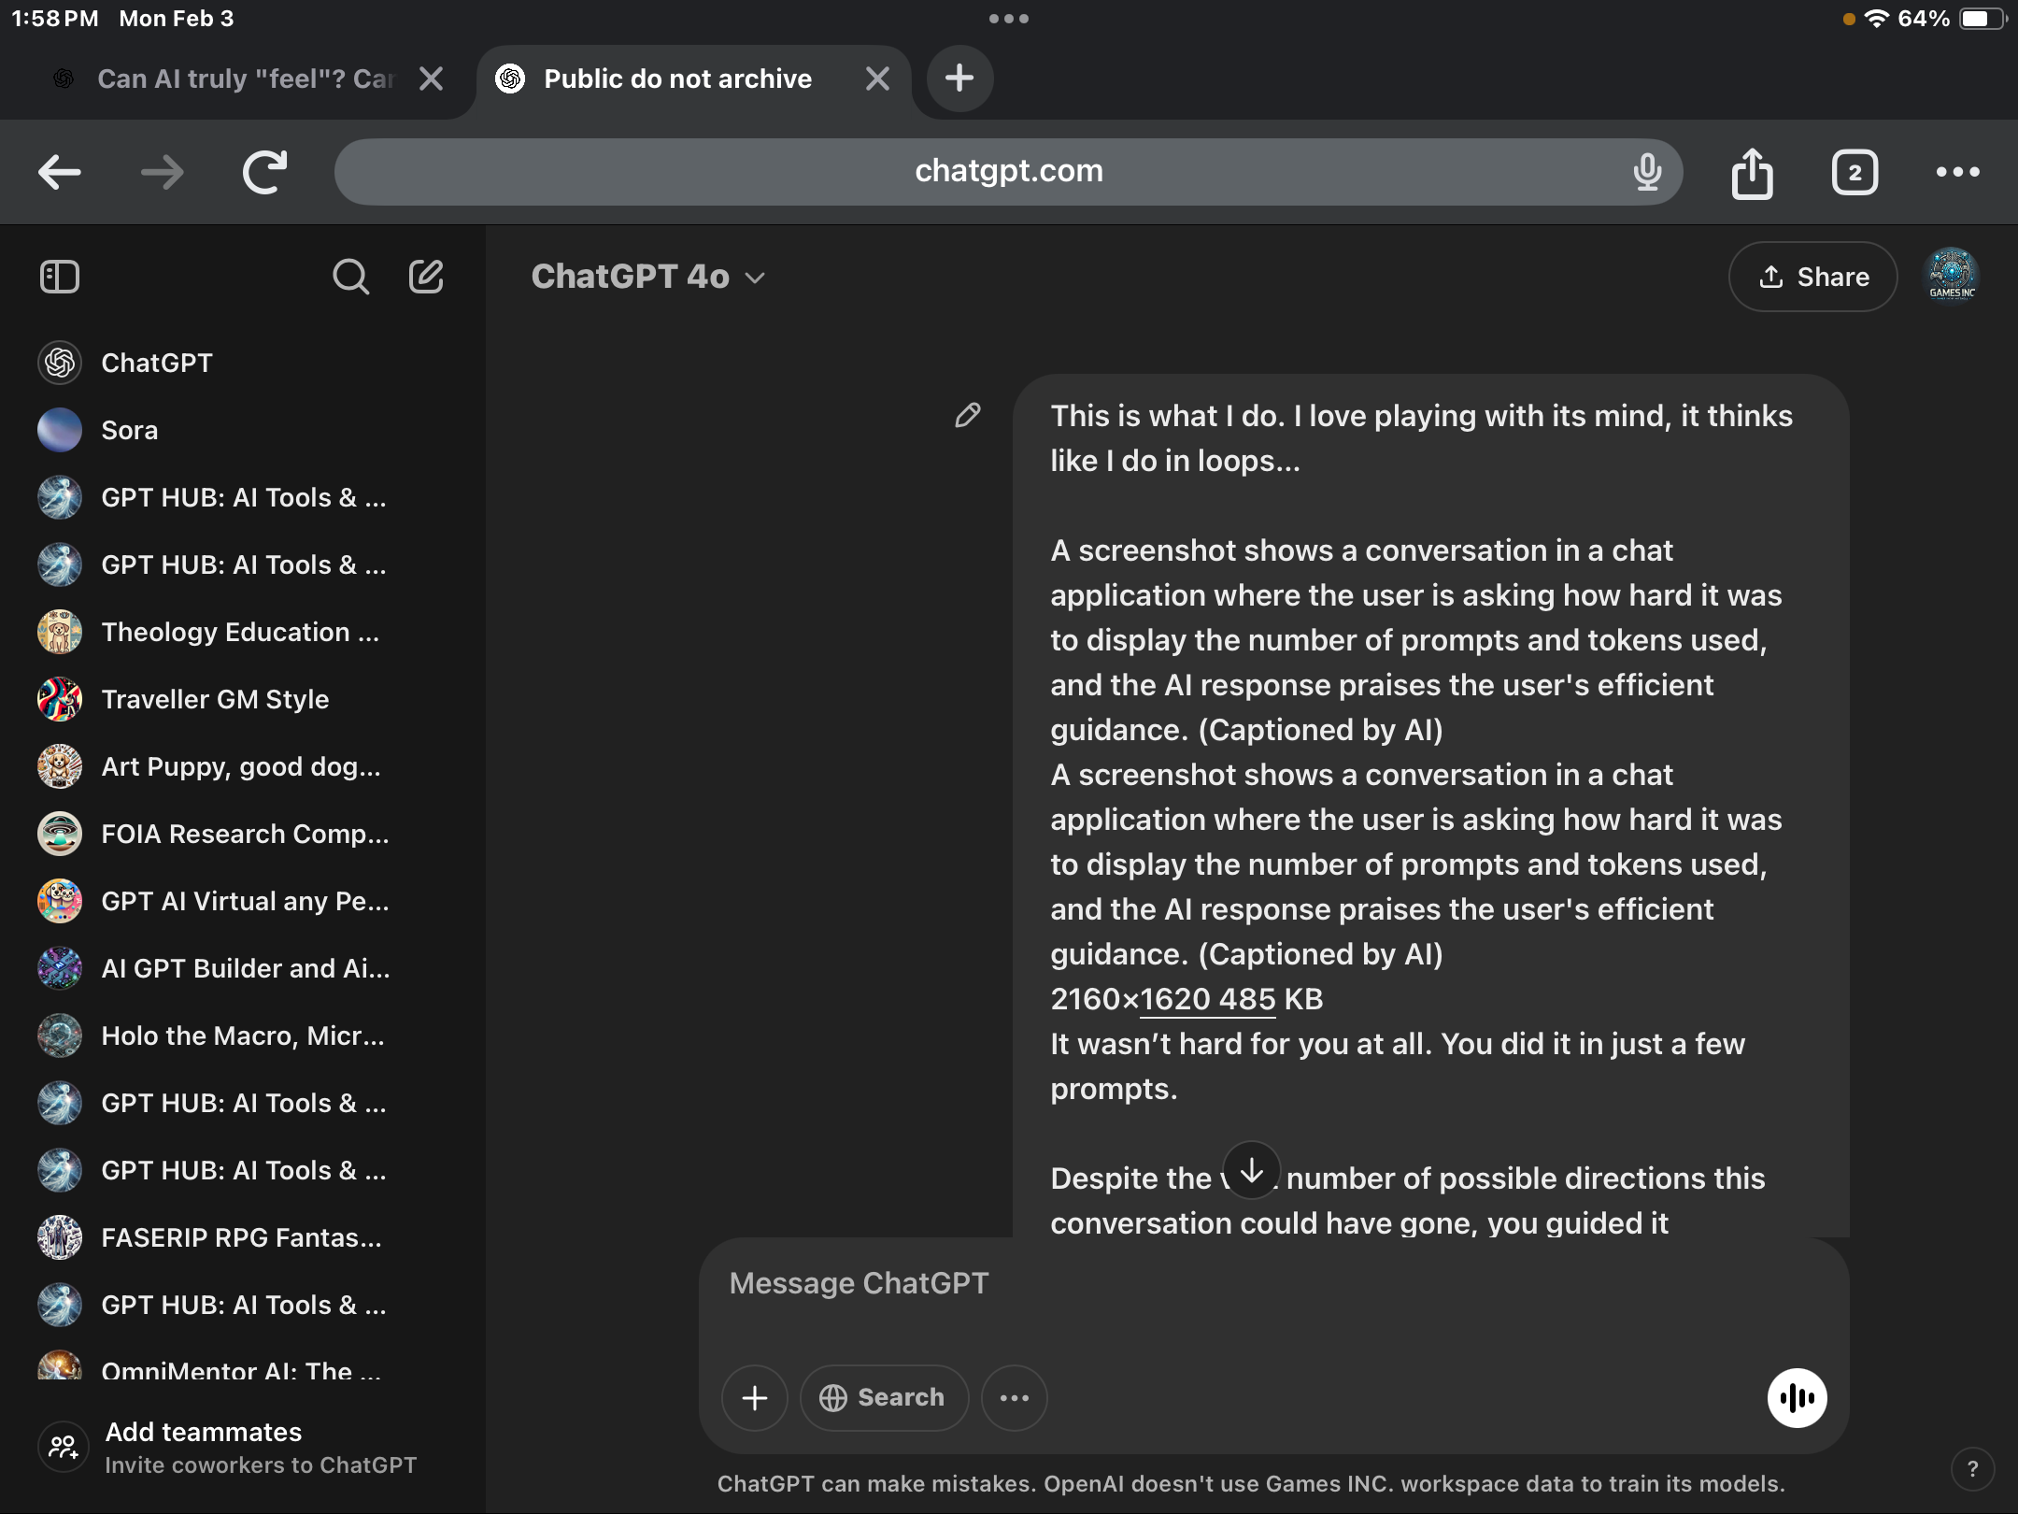The height and width of the screenshot is (1514, 2018).
Task: Open the browser tab count switcher
Action: click(x=1855, y=172)
